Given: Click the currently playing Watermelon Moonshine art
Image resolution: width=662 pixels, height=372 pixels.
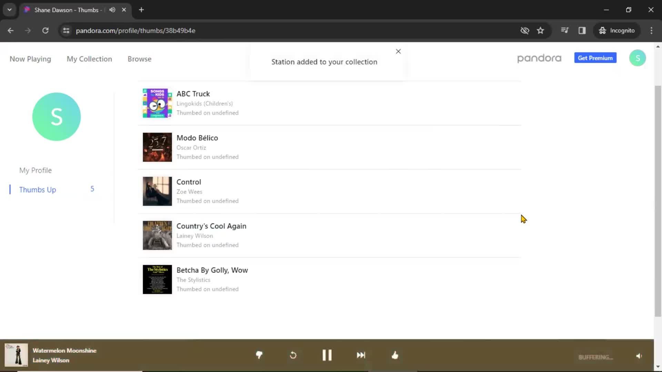Looking at the screenshot, I should point(16,356).
